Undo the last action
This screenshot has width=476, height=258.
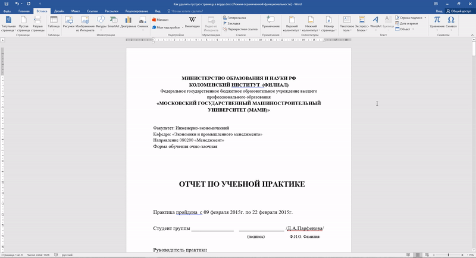tap(17, 4)
